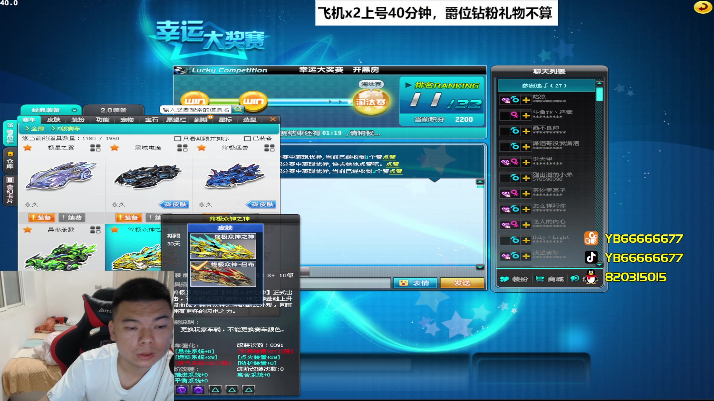Select the 造型 category tab
Viewport: 714px width, 401px height.
pyautogui.click(x=250, y=120)
